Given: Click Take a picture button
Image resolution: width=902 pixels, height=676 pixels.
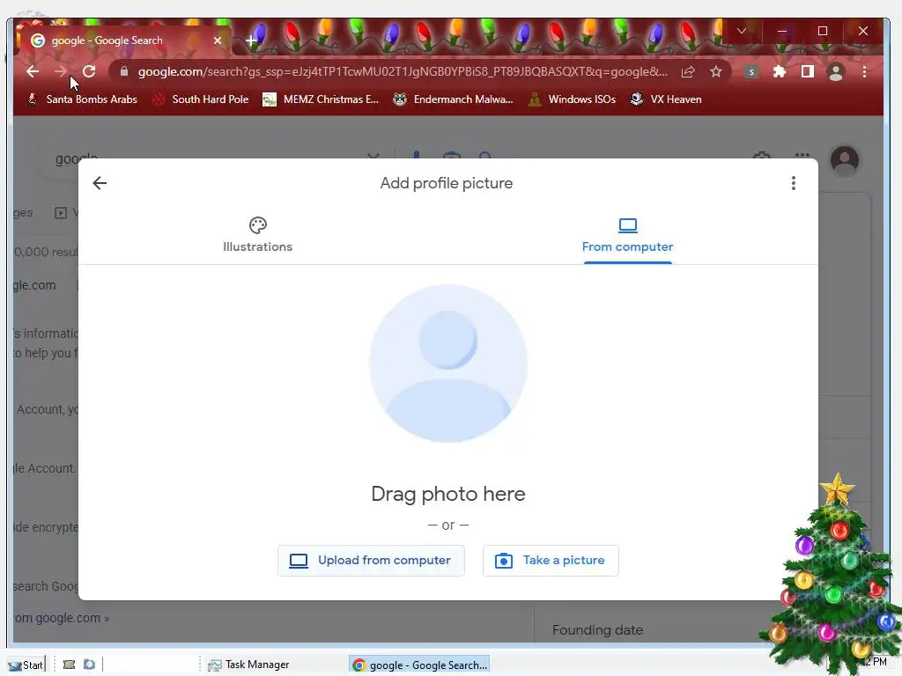Looking at the screenshot, I should click(x=551, y=561).
